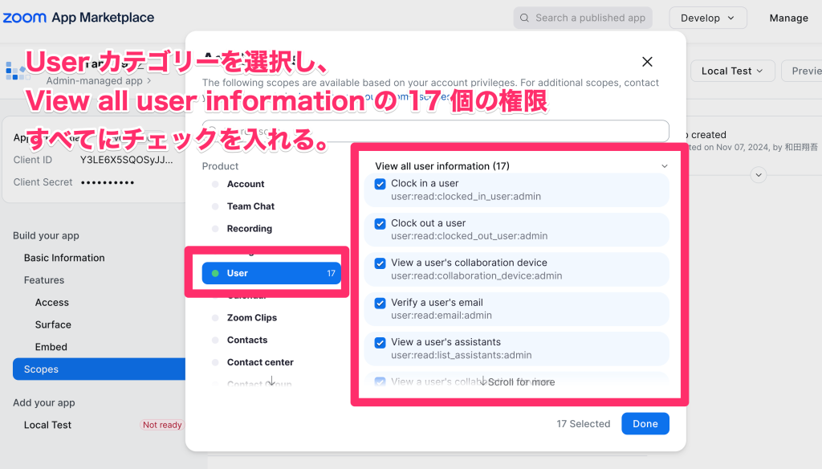Screen dimensions: 822x469
Task: Close the scopes dialog with X
Action: (647, 62)
